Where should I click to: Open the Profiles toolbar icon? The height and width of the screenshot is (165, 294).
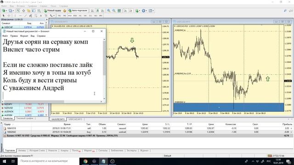point(10,11)
